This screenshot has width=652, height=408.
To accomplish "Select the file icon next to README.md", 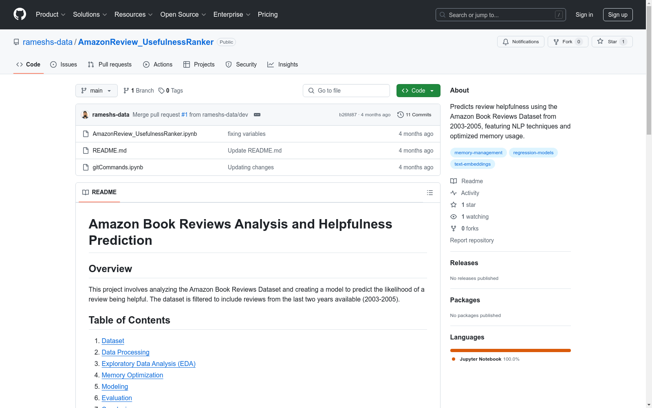I will (x=86, y=150).
